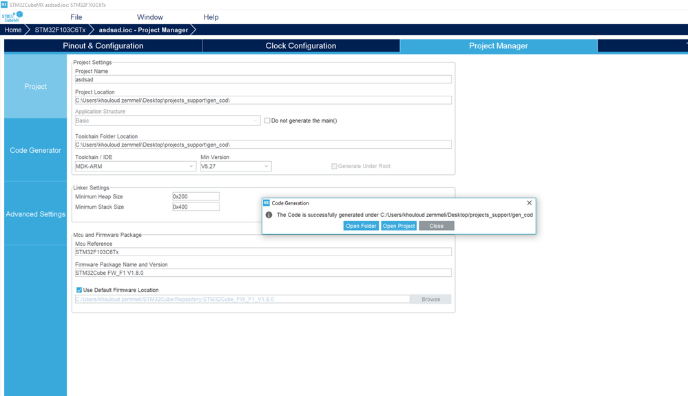Click the Open Folder button
The image size is (688, 396).
pos(361,226)
